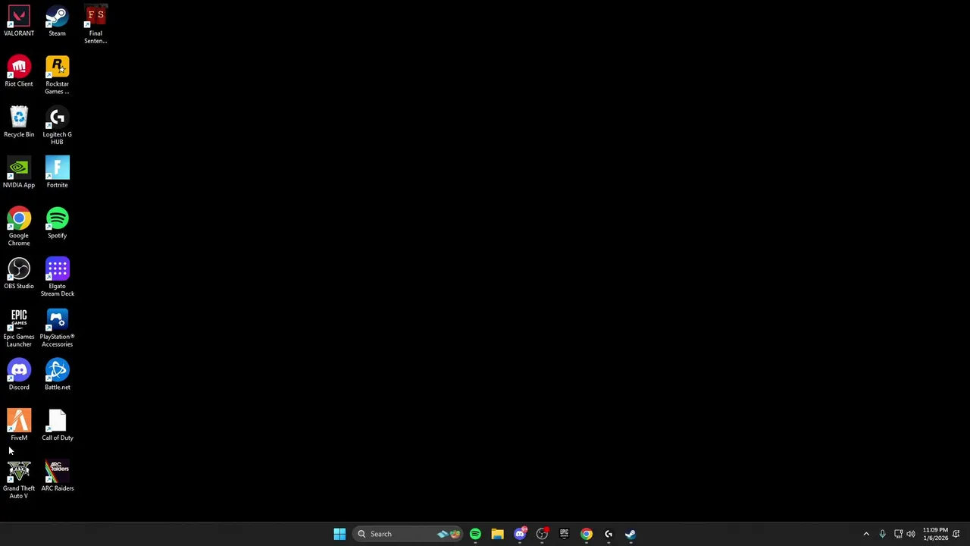The height and width of the screenshot is (546, 970).
Task: Select the Battle.net desktop icon
Action: tap(57, 376)
